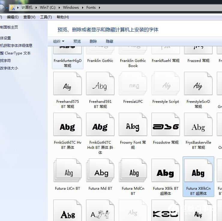Open the ClearType text adjust link

pyautogui.click(x=15, y=53)
